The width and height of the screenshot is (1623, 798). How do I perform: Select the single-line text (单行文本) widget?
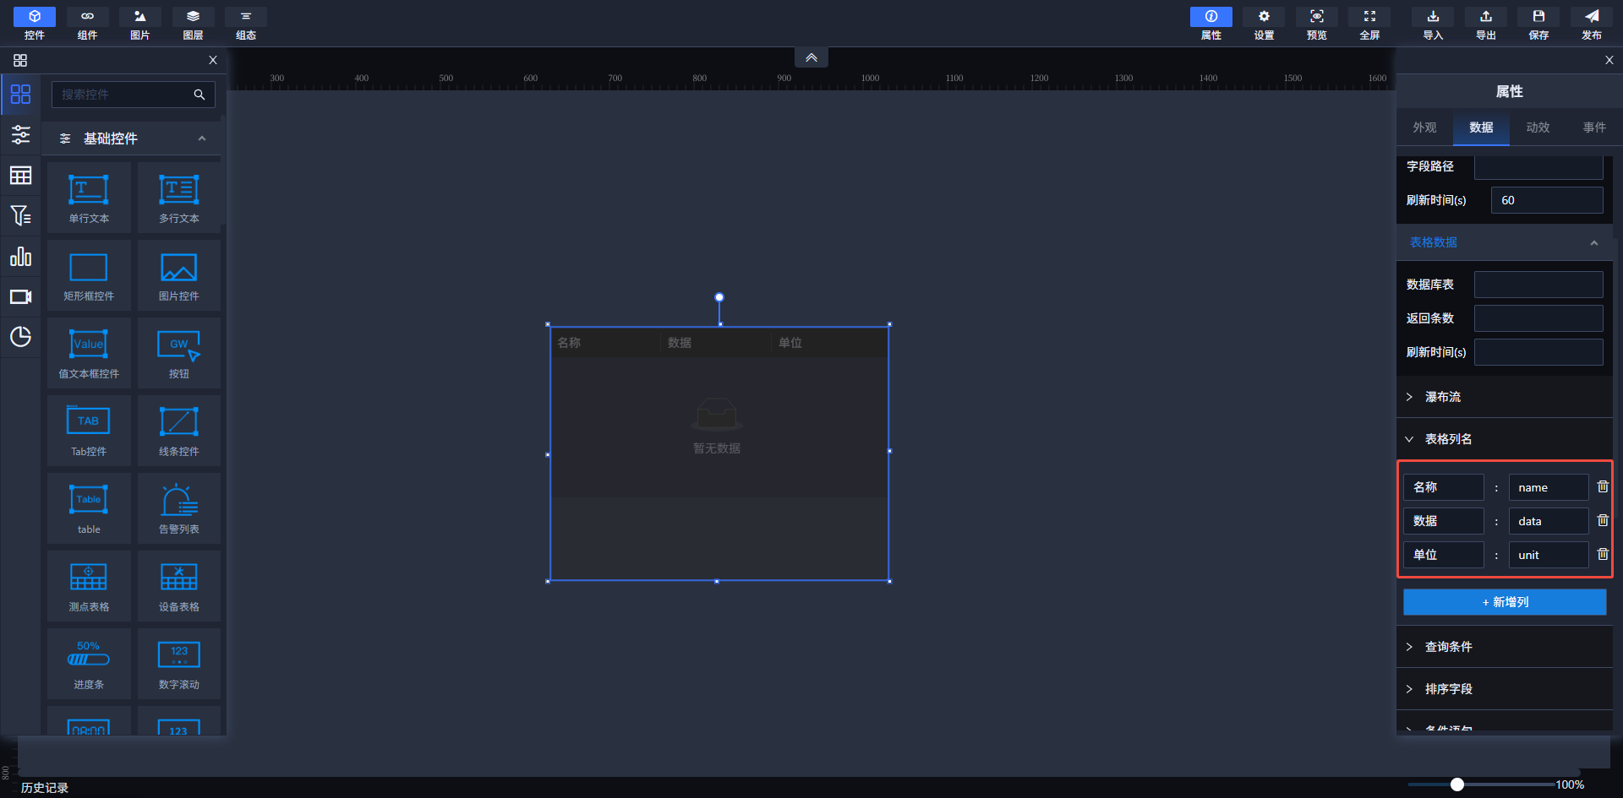pyautogui.click(x=89, y=198)
